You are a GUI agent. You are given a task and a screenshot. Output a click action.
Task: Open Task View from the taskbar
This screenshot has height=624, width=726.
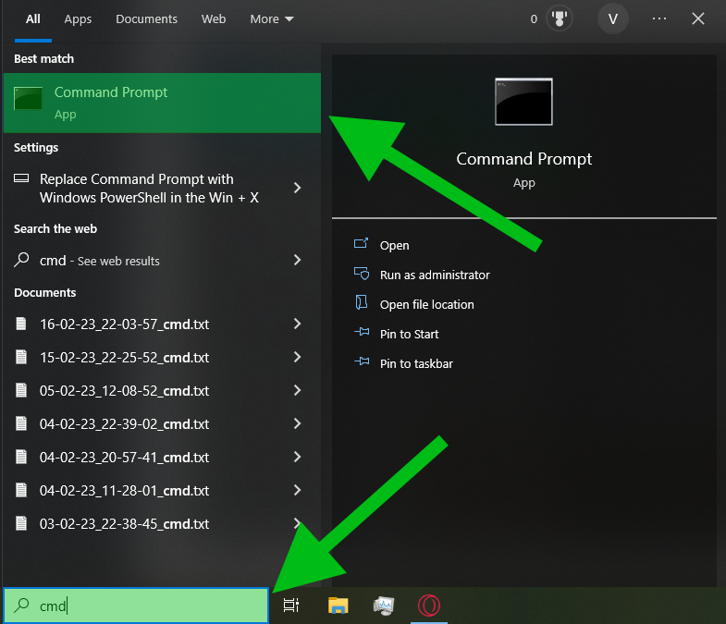pyautogui.click(x=291, y=605)
